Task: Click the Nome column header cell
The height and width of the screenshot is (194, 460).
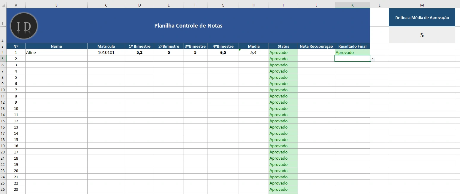Action: 56,46
